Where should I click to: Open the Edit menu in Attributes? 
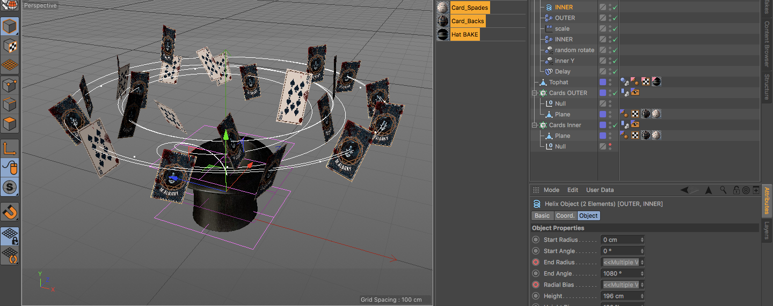coord(573,190)
